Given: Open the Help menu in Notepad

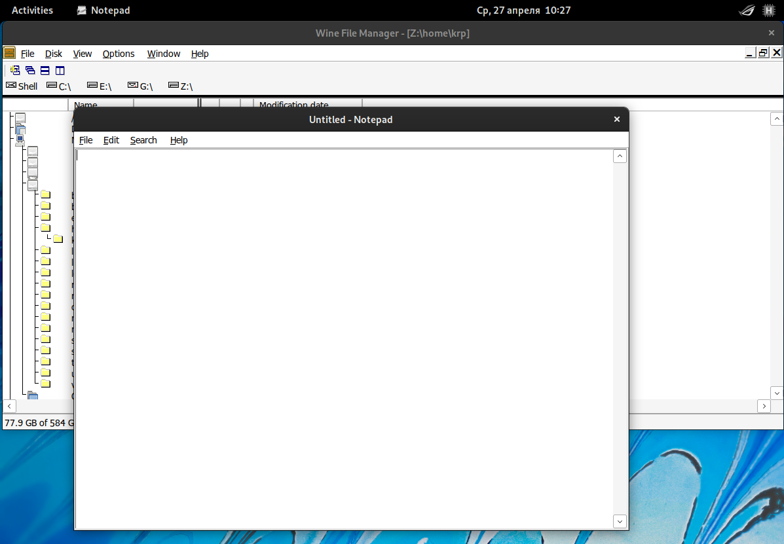Looking at the screenshot, I should pos(179,140).
